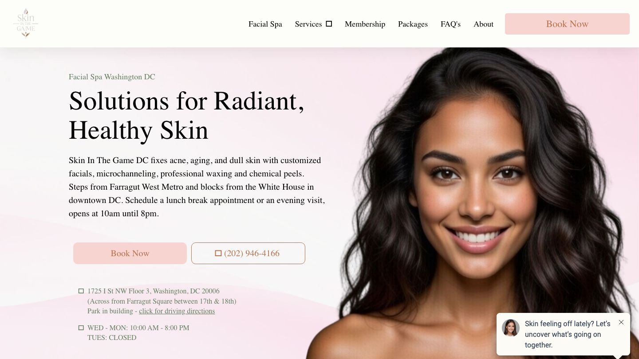The image size is (639, 359).
Task: View the FAQ's page
Action: [x=450, y=24]
